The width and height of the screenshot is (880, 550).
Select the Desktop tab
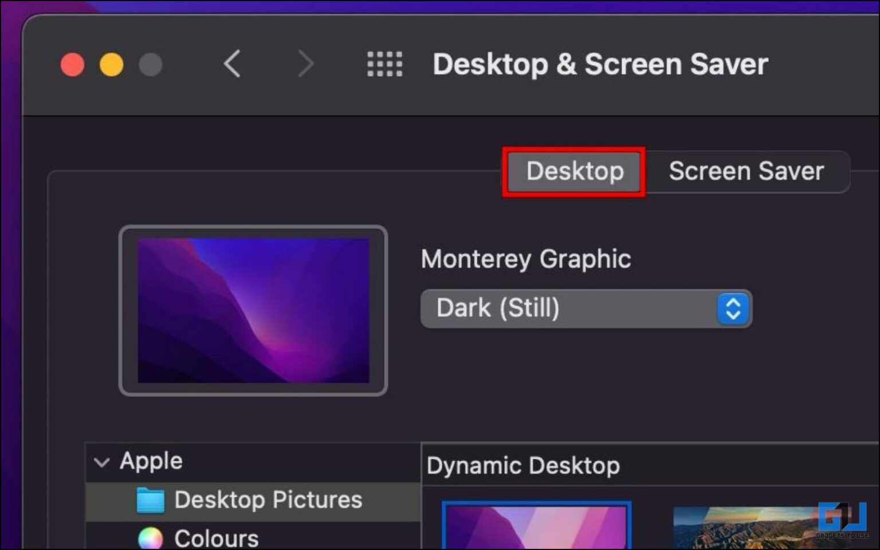click(x=574, y=171)
